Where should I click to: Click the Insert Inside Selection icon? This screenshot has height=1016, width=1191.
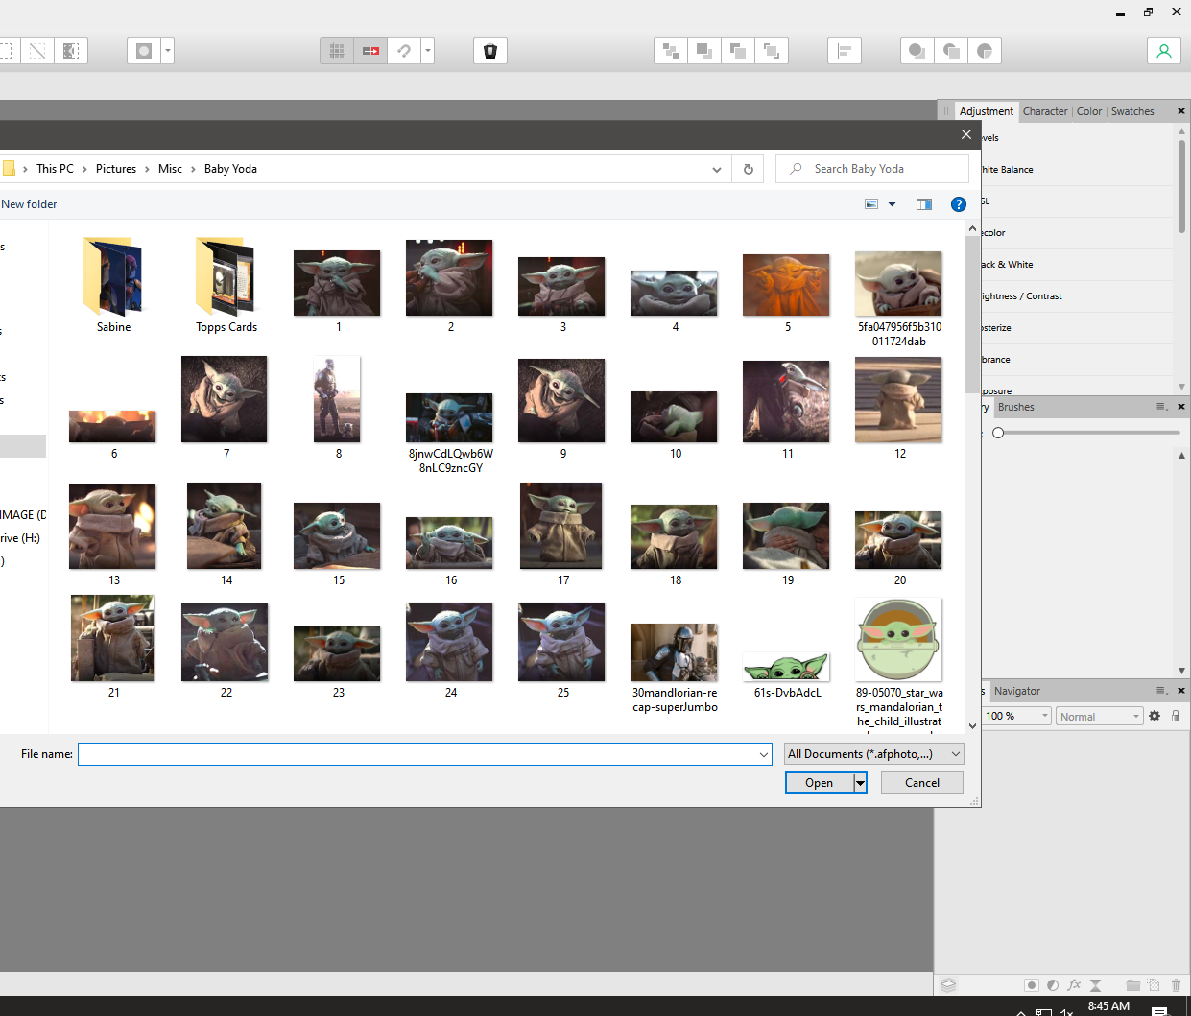985,51
